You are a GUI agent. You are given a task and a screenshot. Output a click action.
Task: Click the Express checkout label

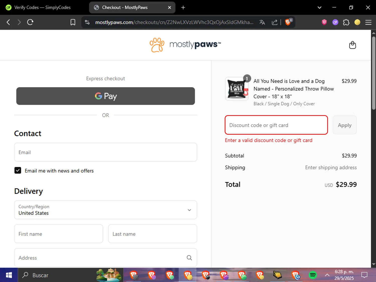(x=106, y=78)
